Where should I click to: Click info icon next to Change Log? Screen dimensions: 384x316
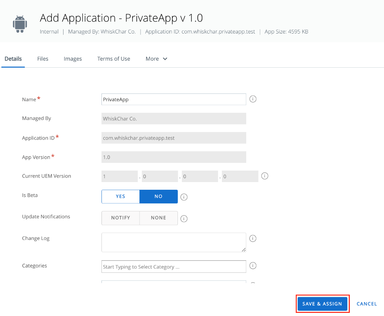(253, 238)
